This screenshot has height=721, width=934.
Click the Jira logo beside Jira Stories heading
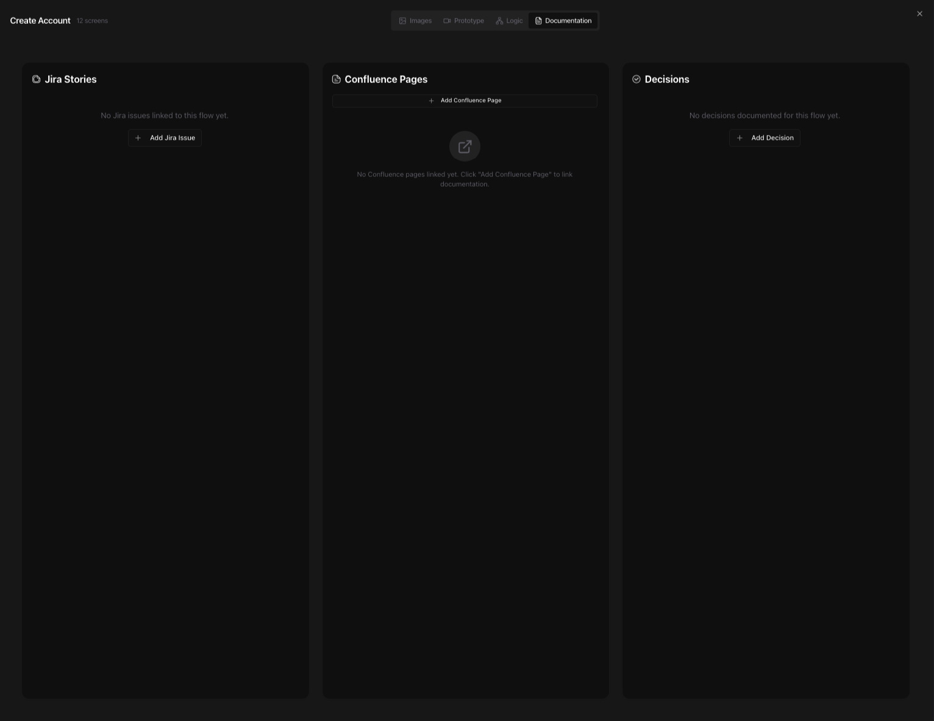36,79
